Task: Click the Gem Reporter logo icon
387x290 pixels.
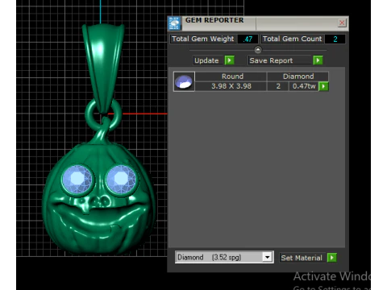Action: 174,23
